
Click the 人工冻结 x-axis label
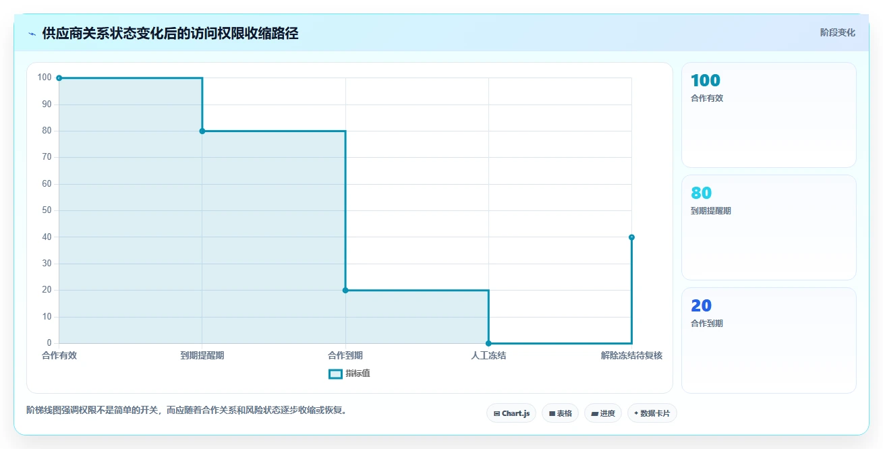(488, 356)
